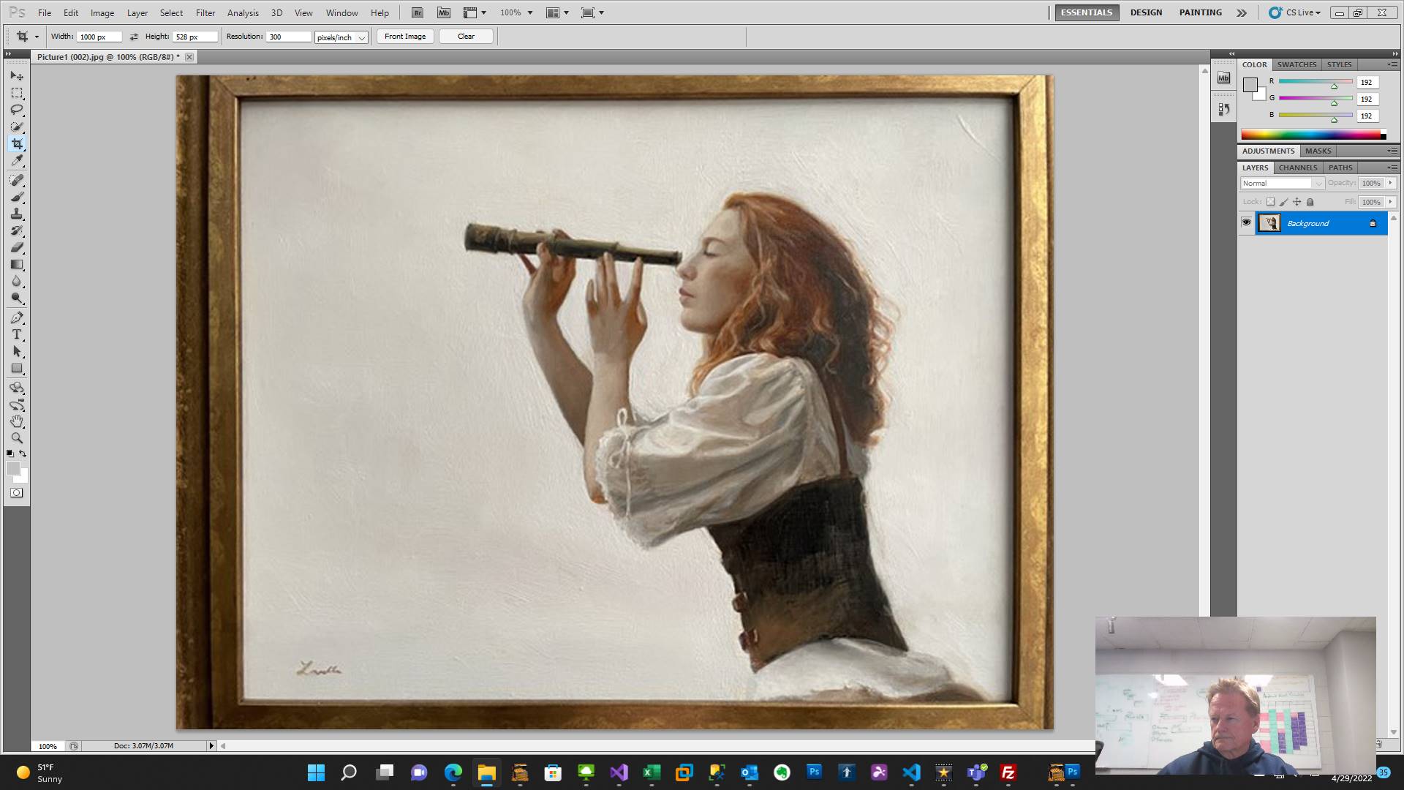This screenshot has width=1404, height=790.
Task: Click the crop Width input field
Action: [99, 37]
